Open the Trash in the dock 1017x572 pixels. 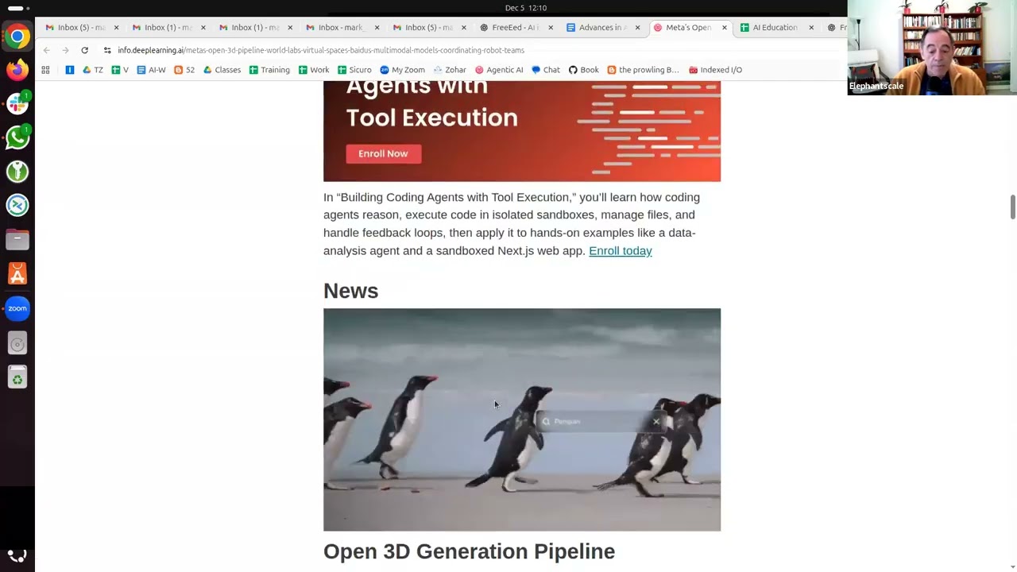tap(17, 377)
